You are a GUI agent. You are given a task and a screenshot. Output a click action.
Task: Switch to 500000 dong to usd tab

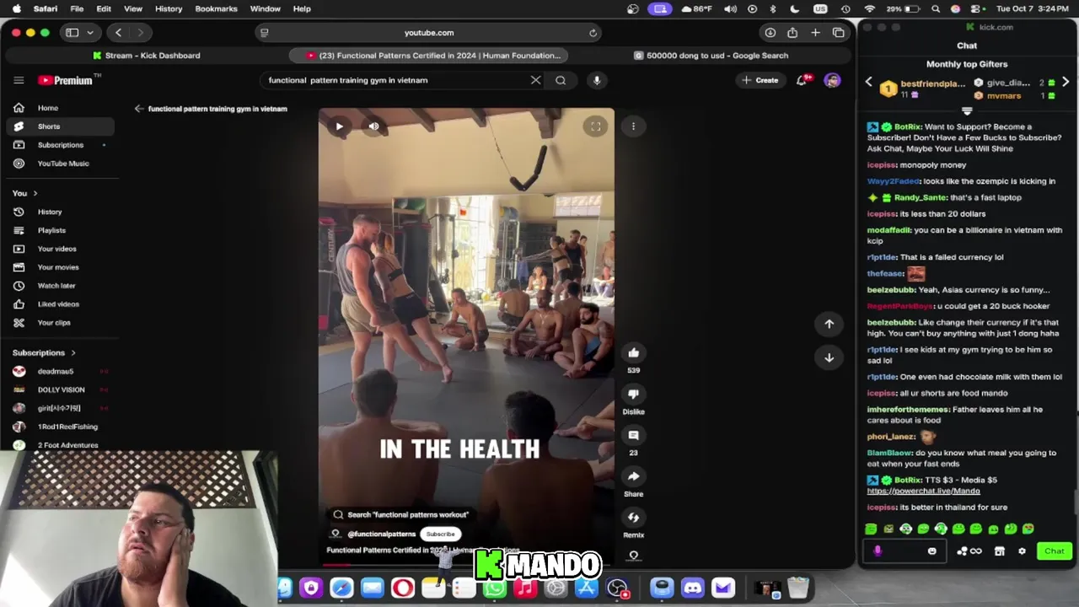tap(711, 56)
